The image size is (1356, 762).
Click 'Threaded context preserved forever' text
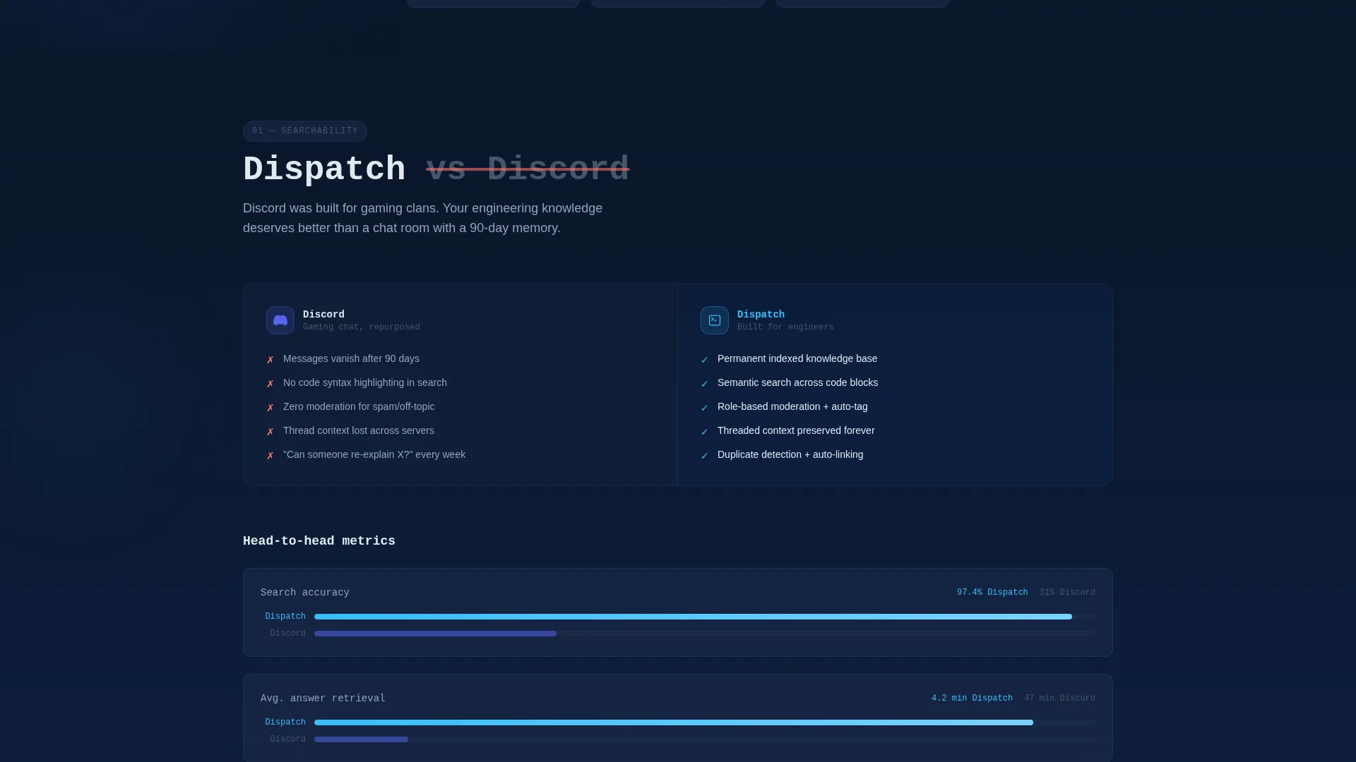(x=796, y=430)
